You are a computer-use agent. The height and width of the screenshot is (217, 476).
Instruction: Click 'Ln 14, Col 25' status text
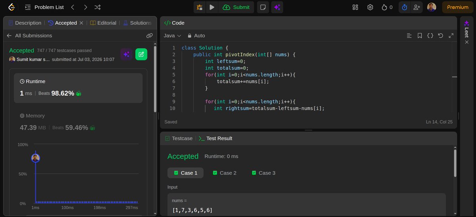pos(439,122)
